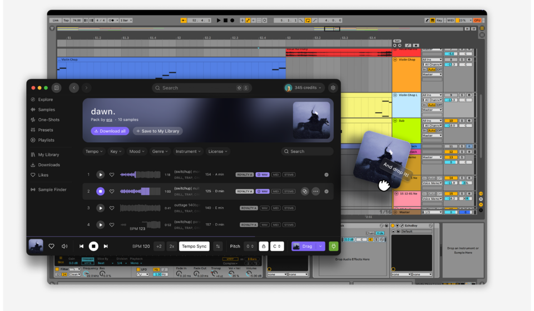Expand the Tempo filter dropdown
This screenshot has height=311, width=534.
point(93,151)
